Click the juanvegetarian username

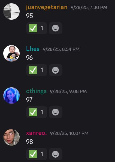click(47, 7)
